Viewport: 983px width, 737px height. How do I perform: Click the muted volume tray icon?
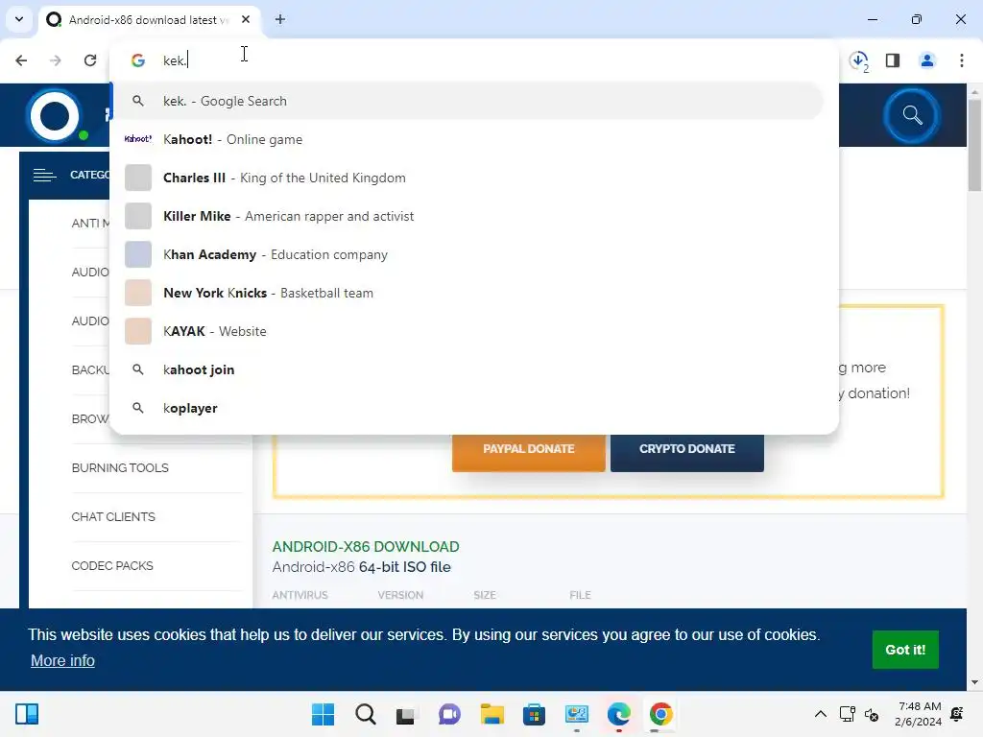coord(872,714)
